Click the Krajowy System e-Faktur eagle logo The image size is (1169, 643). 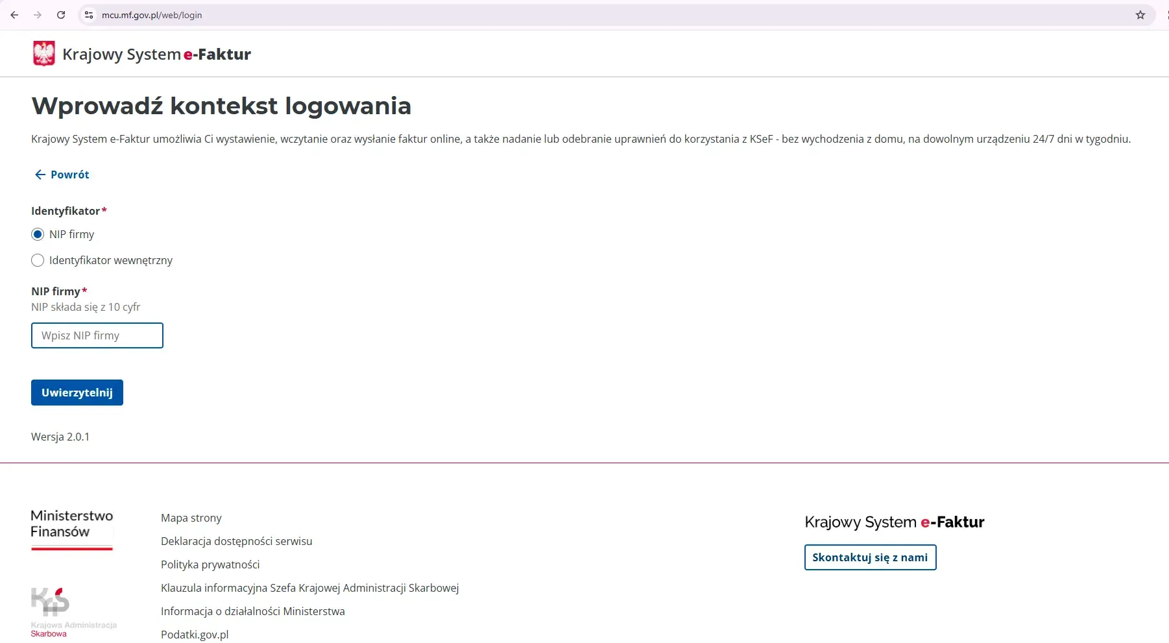[x=43, y=53]
